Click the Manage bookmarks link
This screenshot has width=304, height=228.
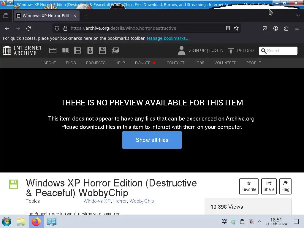(168, 38)
